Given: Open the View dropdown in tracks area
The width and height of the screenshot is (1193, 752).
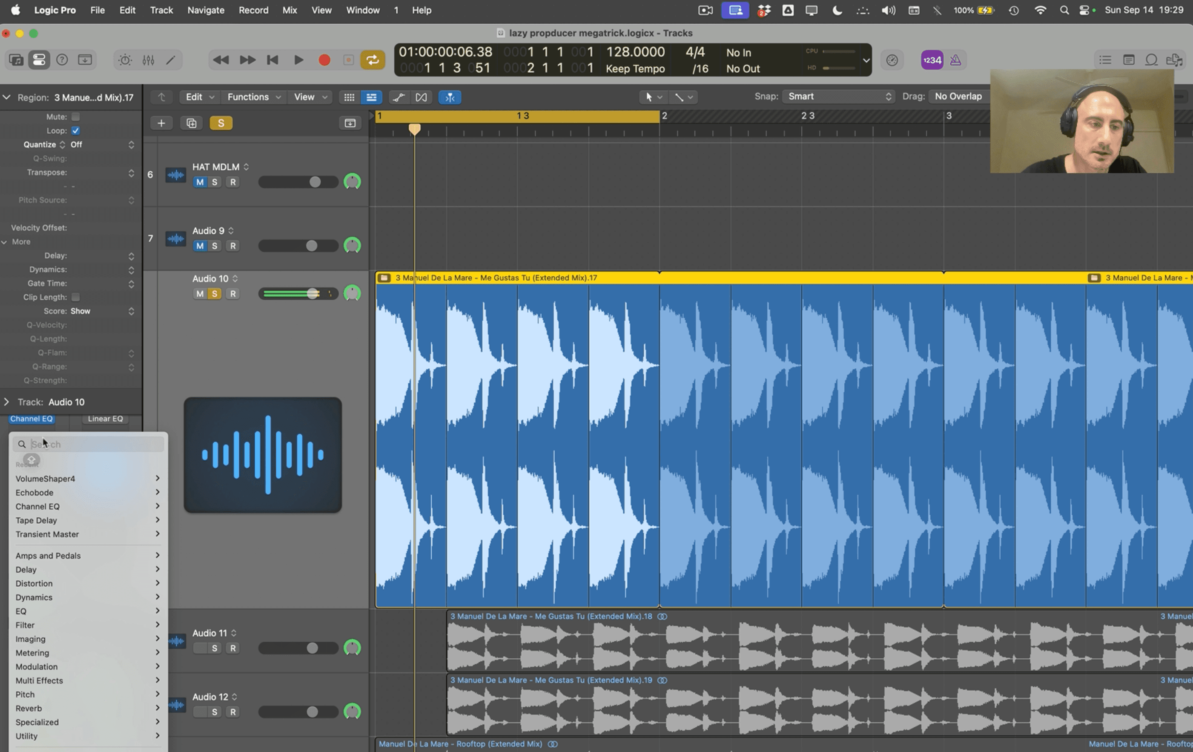Looking at the screenshot, I should (310, 97).
